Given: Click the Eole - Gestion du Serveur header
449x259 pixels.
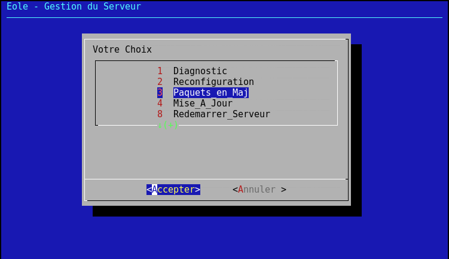Looking at the screenshot, I should [x=74, y=7].
